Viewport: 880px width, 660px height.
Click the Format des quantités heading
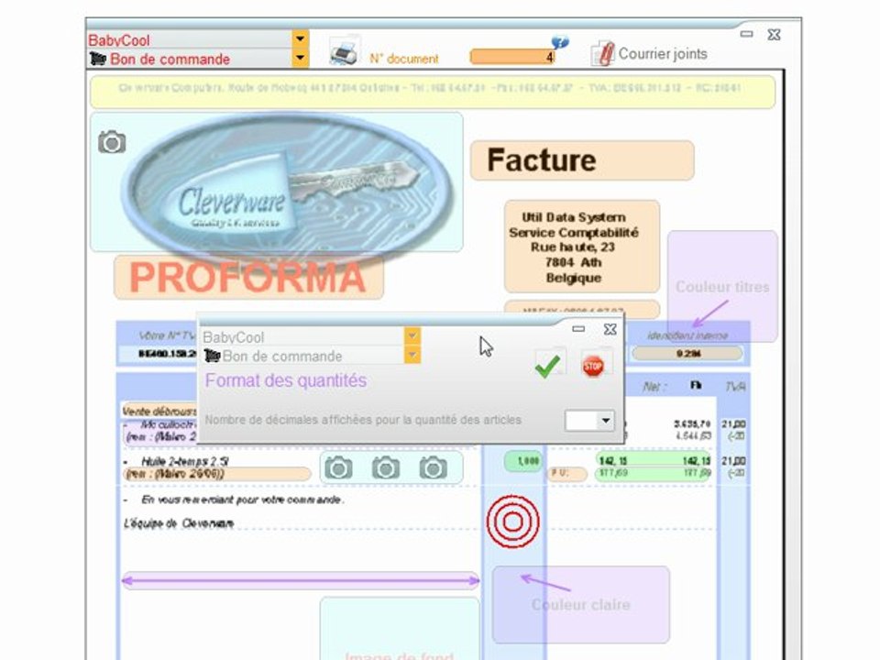point(286,380)
